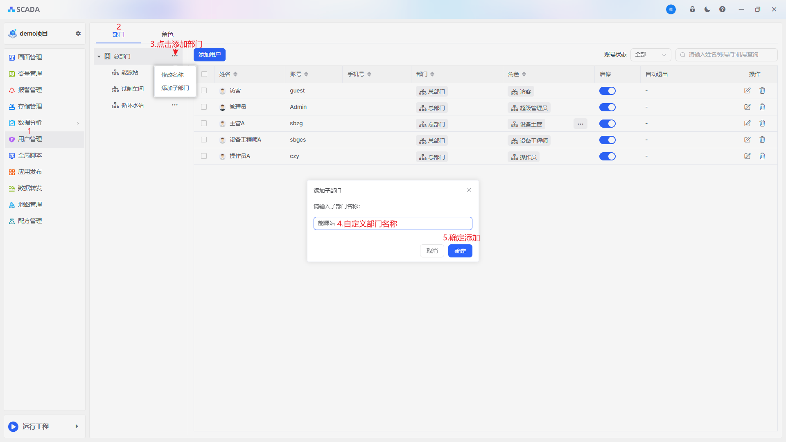Switch to the 角色 tab
Screen dimensions: 786x442
(167, 34)
